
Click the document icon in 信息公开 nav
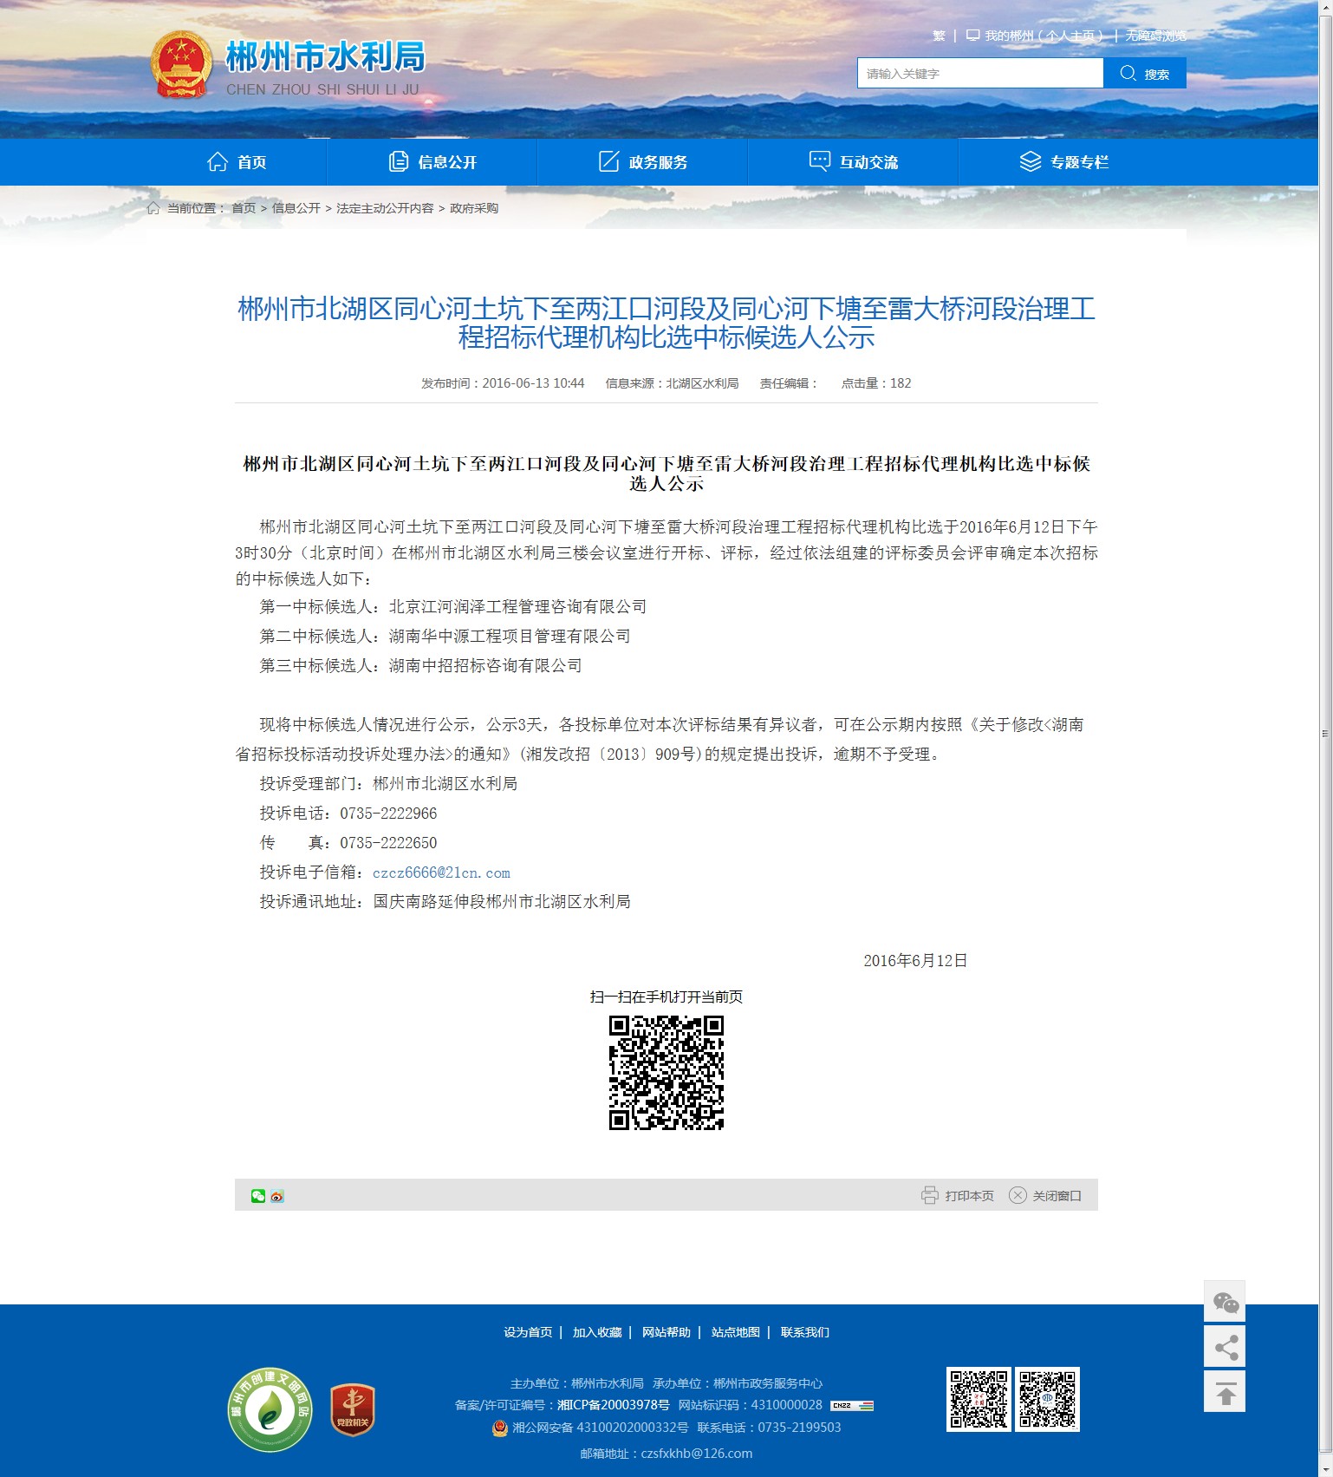click(x=399, y=161)
